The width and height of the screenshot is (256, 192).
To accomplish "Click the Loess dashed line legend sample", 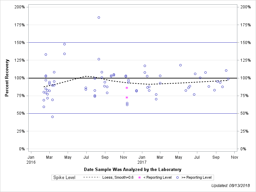I will [91, 177].
